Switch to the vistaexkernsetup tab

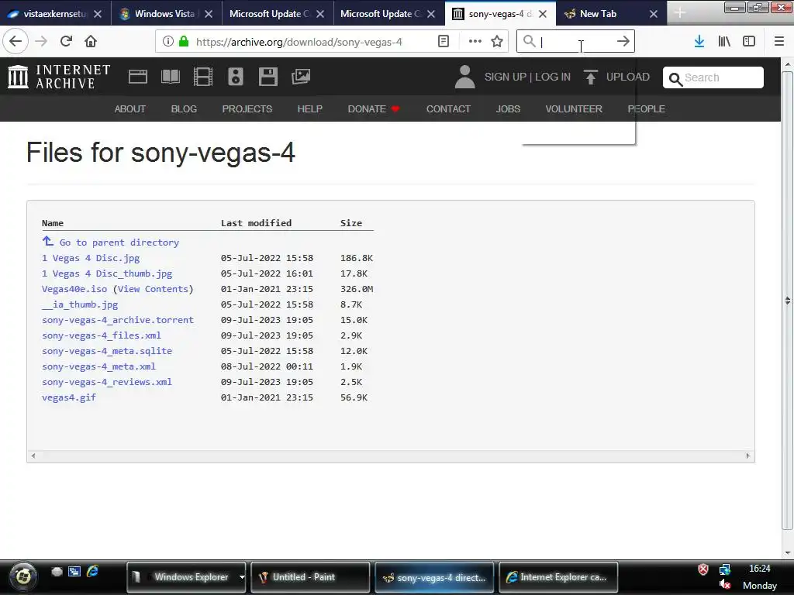pyautogui.click(x=55, y=14)
